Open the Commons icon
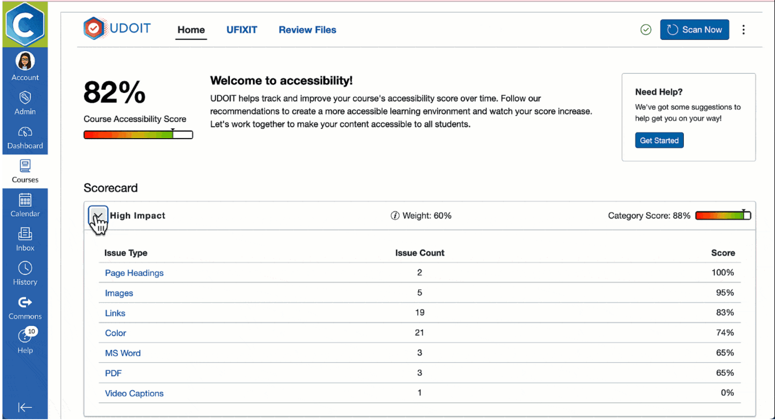This screenshot has height=420, width=775. pos(25,303)
